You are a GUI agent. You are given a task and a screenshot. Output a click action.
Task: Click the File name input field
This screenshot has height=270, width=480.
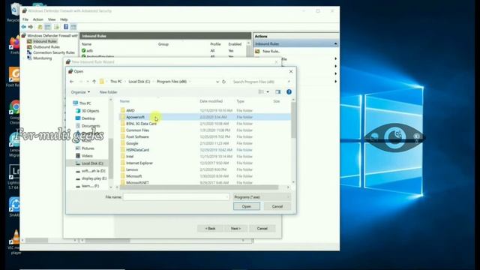(x=176, y=197)
